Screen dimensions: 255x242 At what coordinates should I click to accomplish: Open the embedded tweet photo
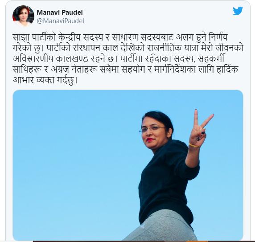point(128,165)
